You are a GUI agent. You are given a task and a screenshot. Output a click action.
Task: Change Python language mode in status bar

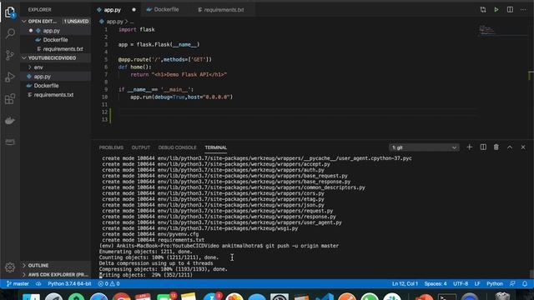[495, 283]
